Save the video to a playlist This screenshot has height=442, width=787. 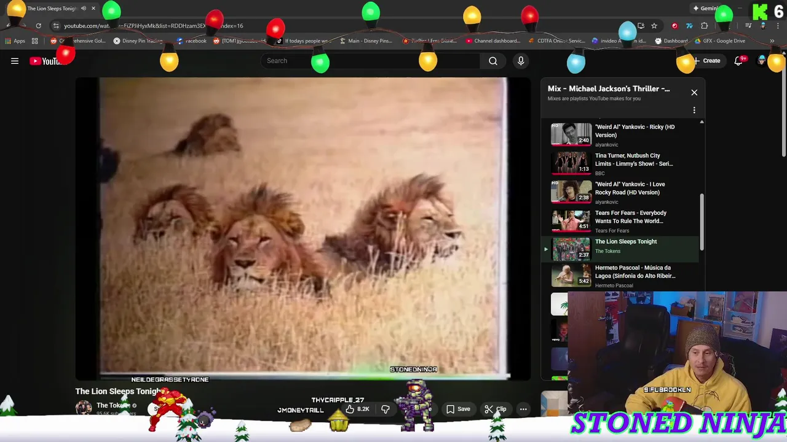coord(458,409)
